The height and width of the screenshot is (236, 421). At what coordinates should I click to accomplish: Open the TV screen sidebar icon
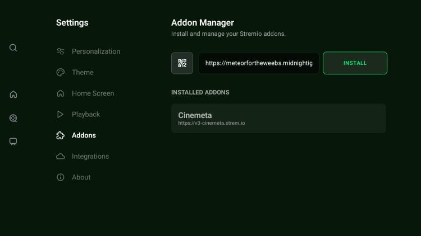[x=13, y=141]
